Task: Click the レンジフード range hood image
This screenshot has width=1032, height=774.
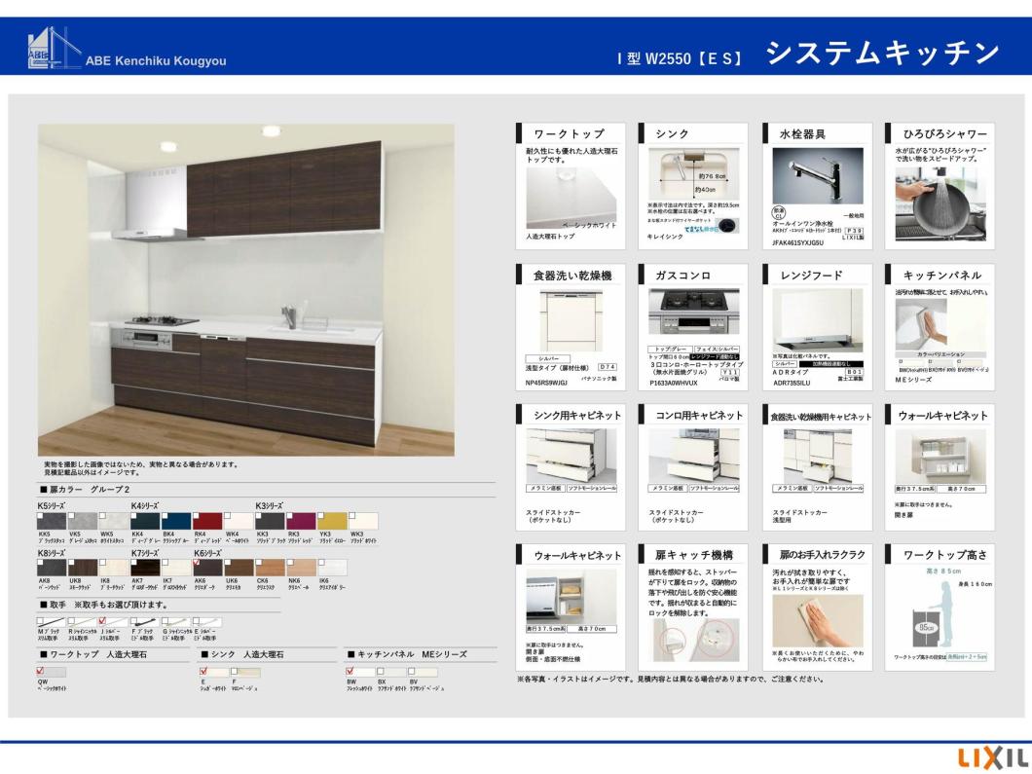Action: [x=817, y=320]
